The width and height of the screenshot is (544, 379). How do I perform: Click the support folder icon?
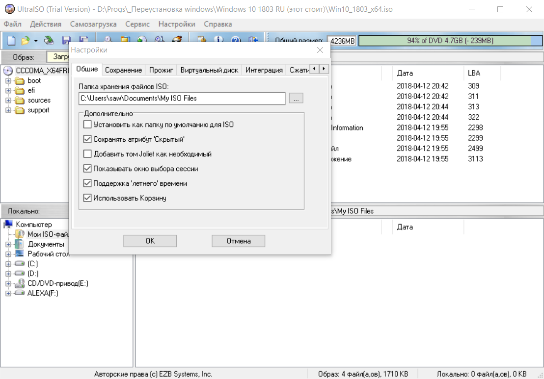coord(20,110)
